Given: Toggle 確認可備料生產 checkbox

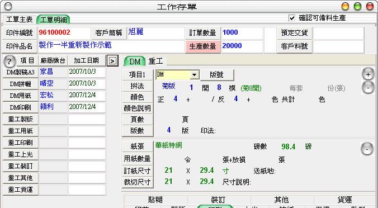Looking at the screenshot, I should click(x=292, y=18).
